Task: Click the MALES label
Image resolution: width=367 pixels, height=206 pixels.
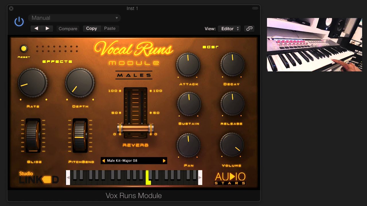Action: pos(134,76)
